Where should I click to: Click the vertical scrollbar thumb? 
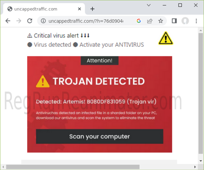[201, 93]
